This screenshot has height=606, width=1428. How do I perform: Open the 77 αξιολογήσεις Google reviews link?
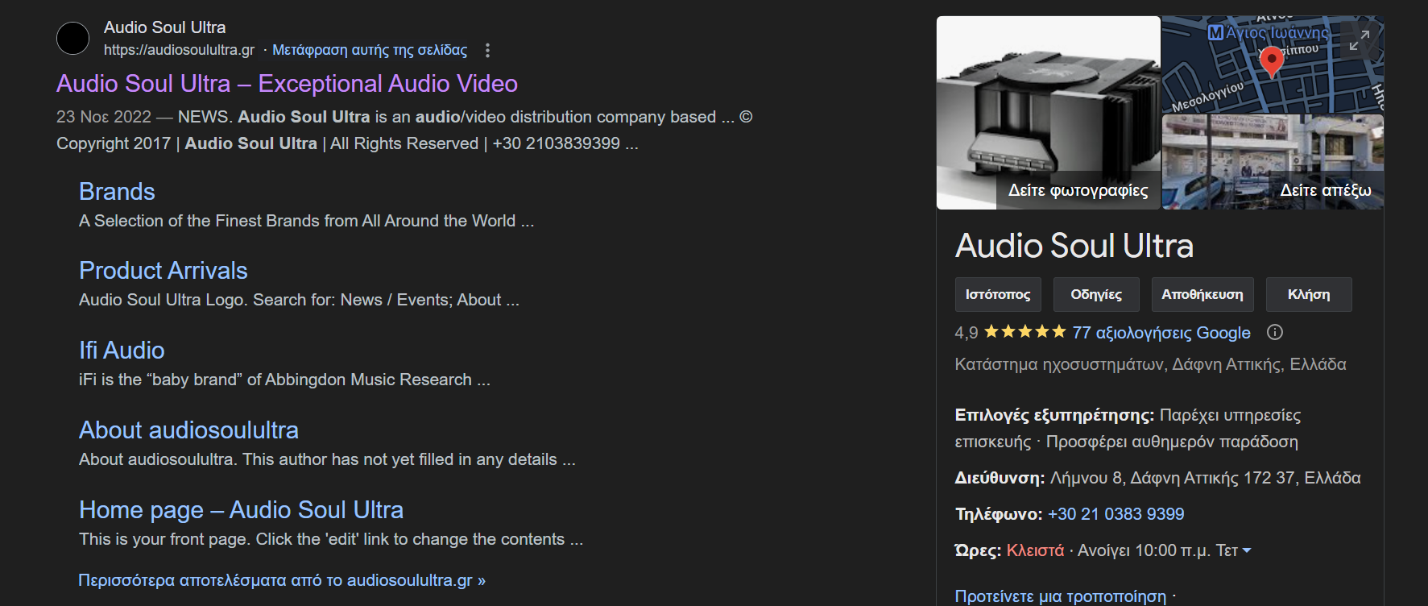(1161, 333)
